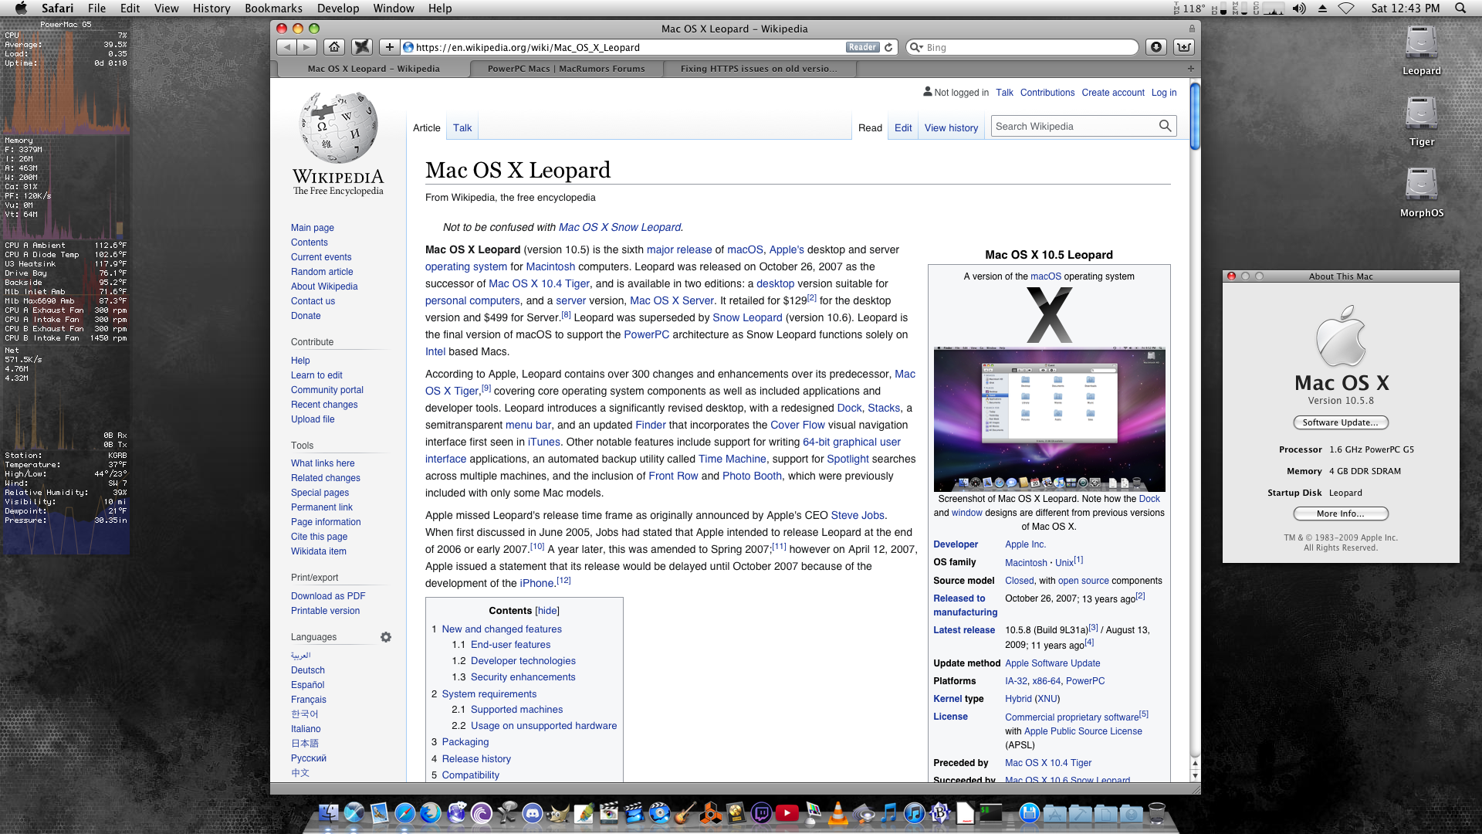The image size is (1482, 834).
Task: Click Version 10.5.8 text in About This Mac
Action: pos(1341,401)
